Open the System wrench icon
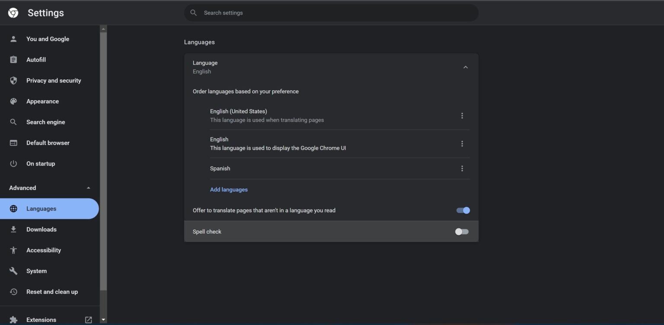664x325 pixels. click(x=13, y=271)
